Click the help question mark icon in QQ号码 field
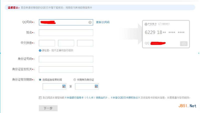Image resolution: width=200 pixels, height=113 pixels. (90, 22)
